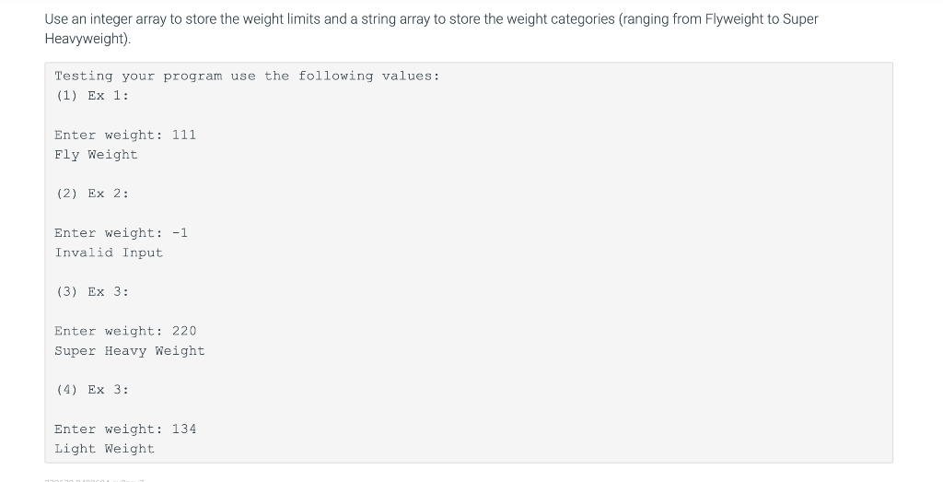This screenshot has height=482, width=943.
Task: Click the 'Invalid Input' output line
Action: (109, 253)
